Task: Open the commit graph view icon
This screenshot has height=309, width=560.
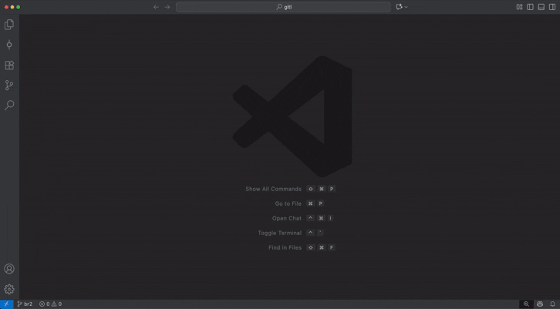Action: coord(9,45)
